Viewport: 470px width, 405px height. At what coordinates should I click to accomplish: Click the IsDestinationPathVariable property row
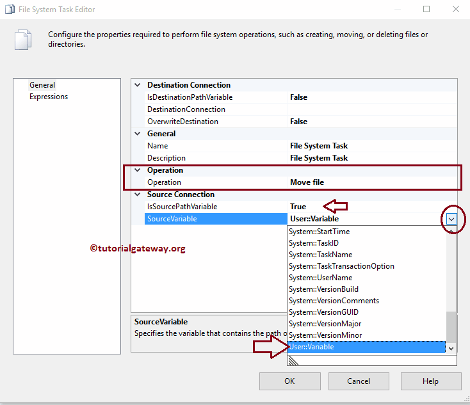coord(301,97)
